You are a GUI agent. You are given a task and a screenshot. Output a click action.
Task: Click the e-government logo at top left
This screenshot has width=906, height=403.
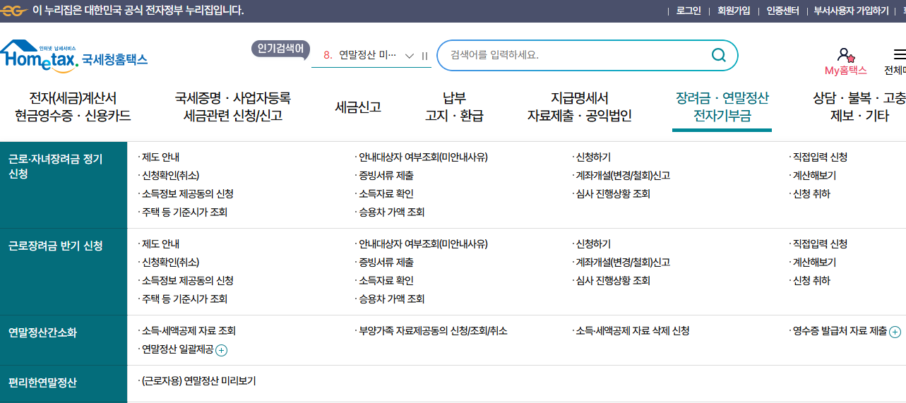click(x=13, y=11)
